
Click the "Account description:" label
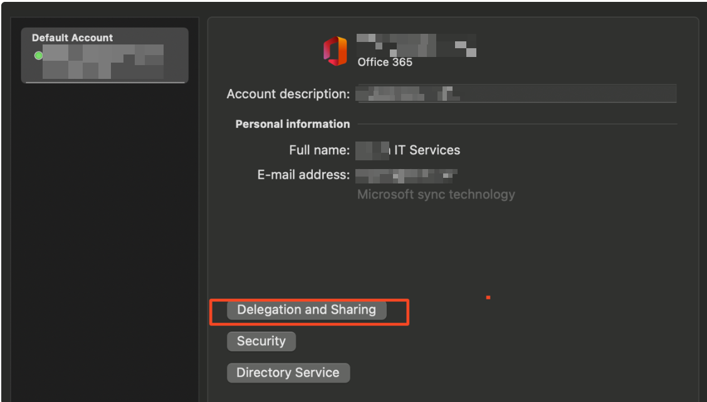coord(288,94)
